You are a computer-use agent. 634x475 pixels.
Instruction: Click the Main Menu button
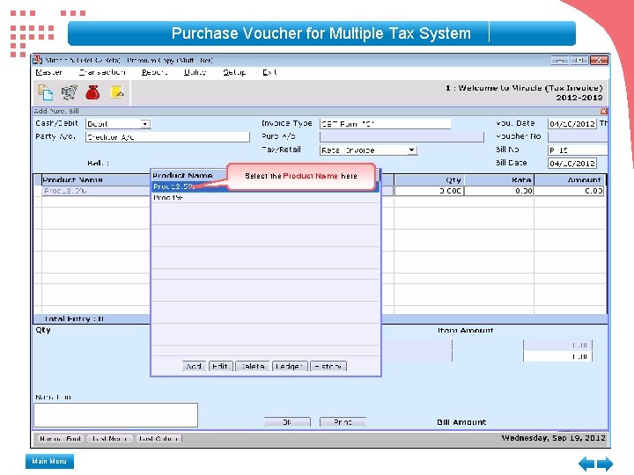point(49,461)
